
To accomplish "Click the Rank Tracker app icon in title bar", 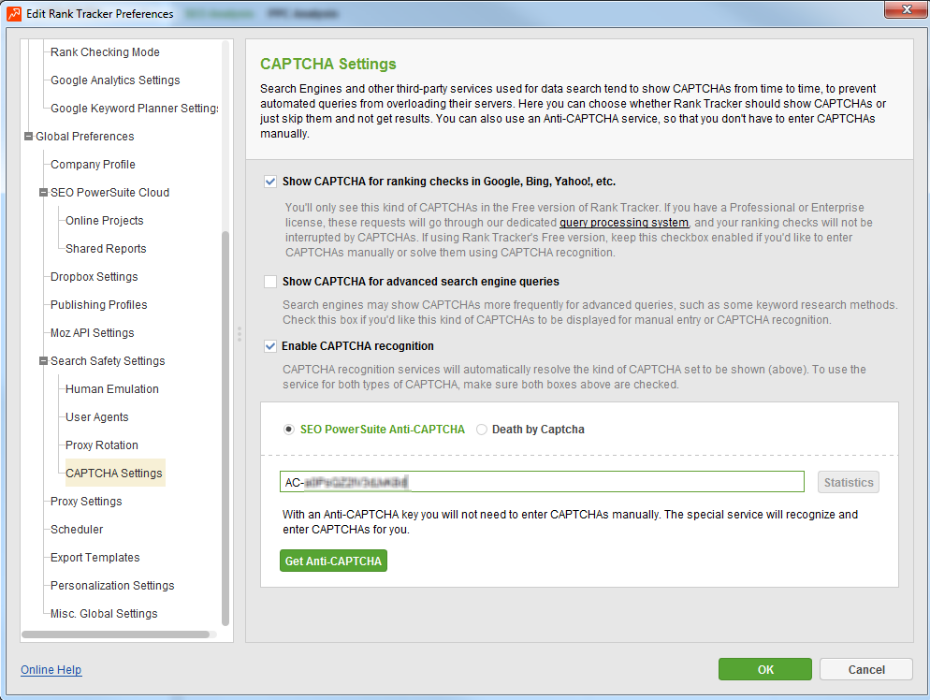I will click(14, 13).
